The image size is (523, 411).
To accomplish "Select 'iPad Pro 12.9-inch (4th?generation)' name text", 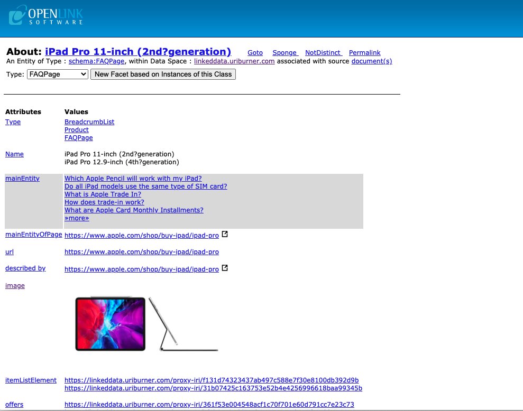I will [x=122, y=162].
